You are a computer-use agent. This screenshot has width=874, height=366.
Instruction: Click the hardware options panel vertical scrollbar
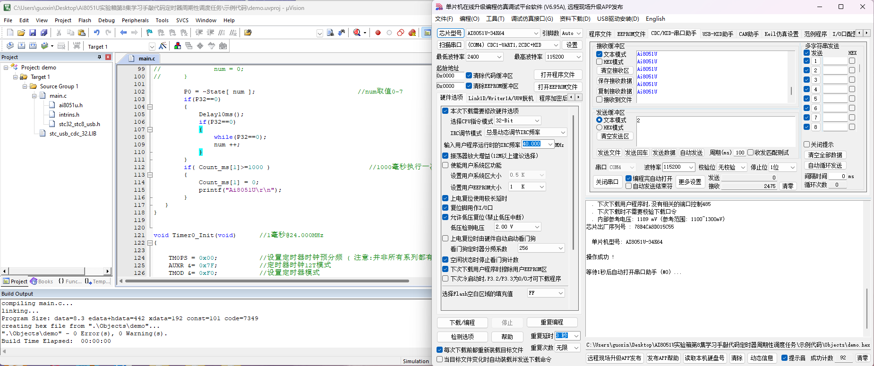point(573,182)
